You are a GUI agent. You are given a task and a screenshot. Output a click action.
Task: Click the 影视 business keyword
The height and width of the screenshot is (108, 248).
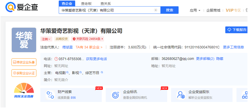click(x=75, y=73)
